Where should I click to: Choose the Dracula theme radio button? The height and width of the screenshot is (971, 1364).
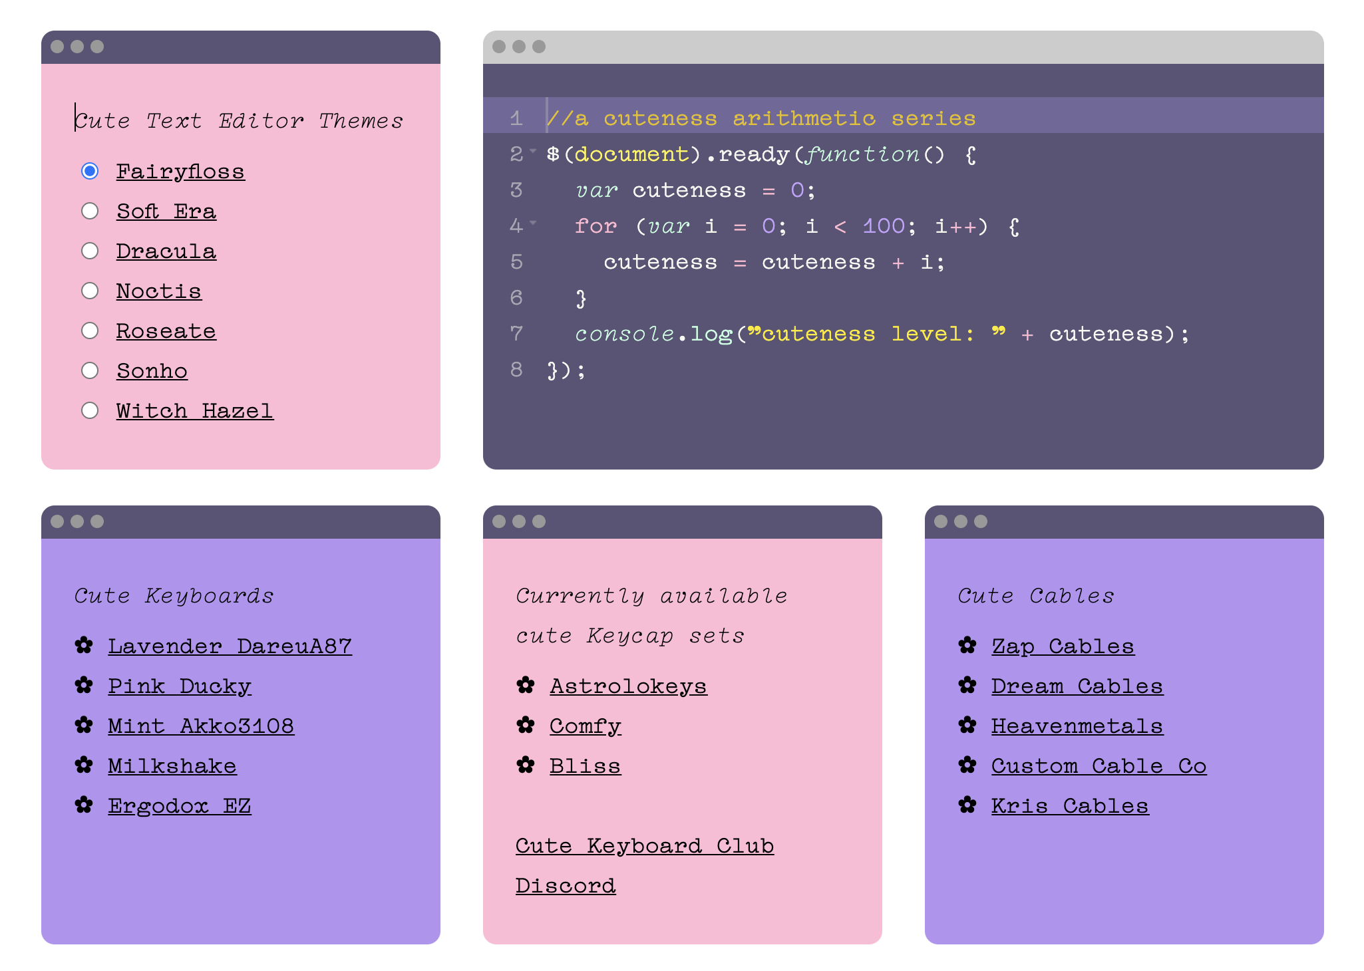click(x=90, y=251)
